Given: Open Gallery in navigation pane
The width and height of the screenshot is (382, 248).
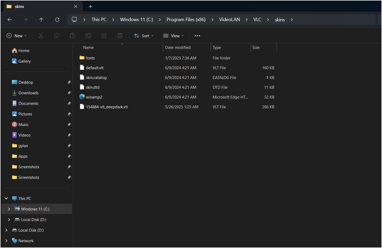Looking at the screenshot, I should pyautogui.click(x=25, y=61).
